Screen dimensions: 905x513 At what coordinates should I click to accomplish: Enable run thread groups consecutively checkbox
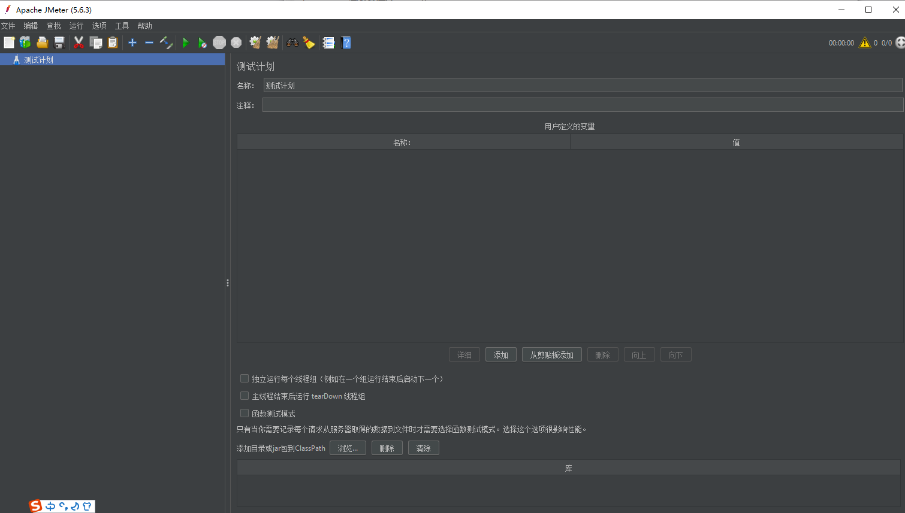tap(245, 378)
